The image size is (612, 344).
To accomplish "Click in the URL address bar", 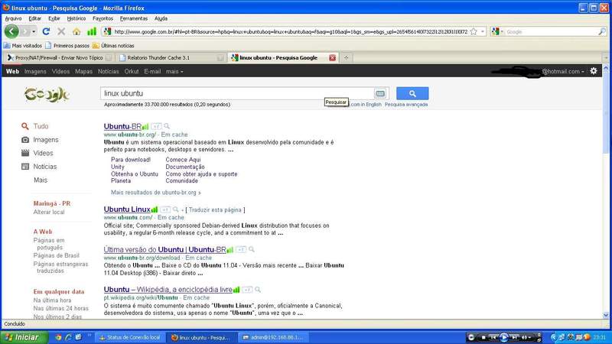I will pyautogui.click(x=291, y=31).
